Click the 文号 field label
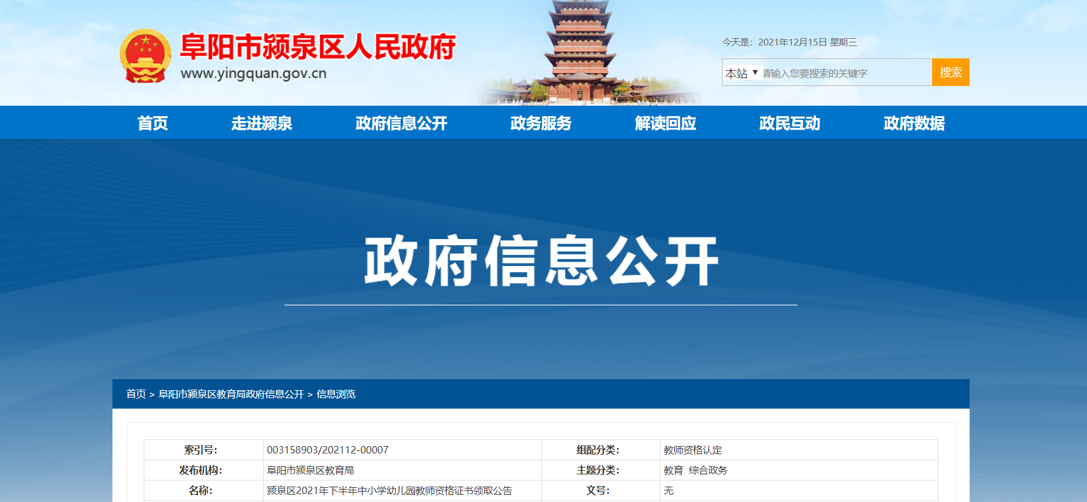Screen dimensions: 1087x502 (598, 490)
